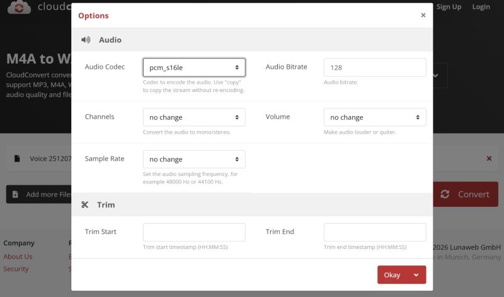This screenshot has width=504, height=297.
Task: Close the Options dialog with the X
Action: tap(423, 15)
